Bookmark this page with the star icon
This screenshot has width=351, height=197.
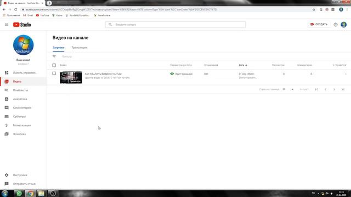pyautogui.click(x=314, y=10)
